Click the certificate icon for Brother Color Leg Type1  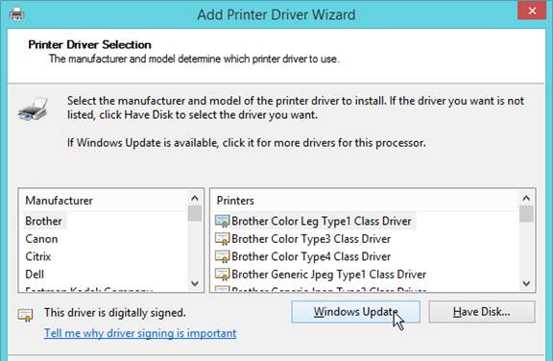pos(222,221)
